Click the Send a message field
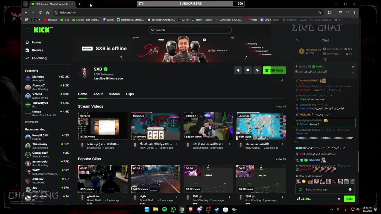Image resolution: width=381 pixels, height=214 pixels. [325, 189]
